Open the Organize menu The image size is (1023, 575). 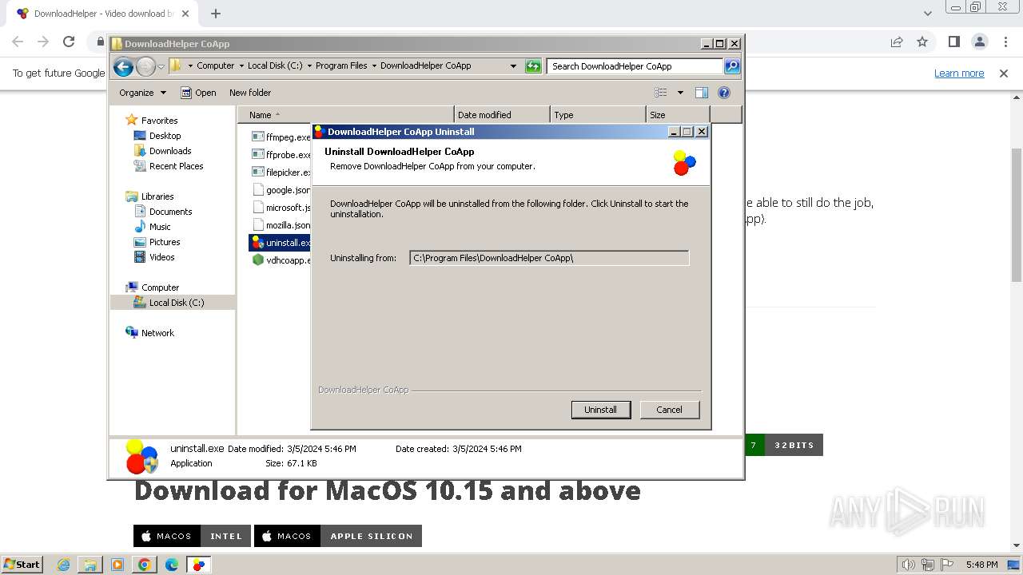142,93
